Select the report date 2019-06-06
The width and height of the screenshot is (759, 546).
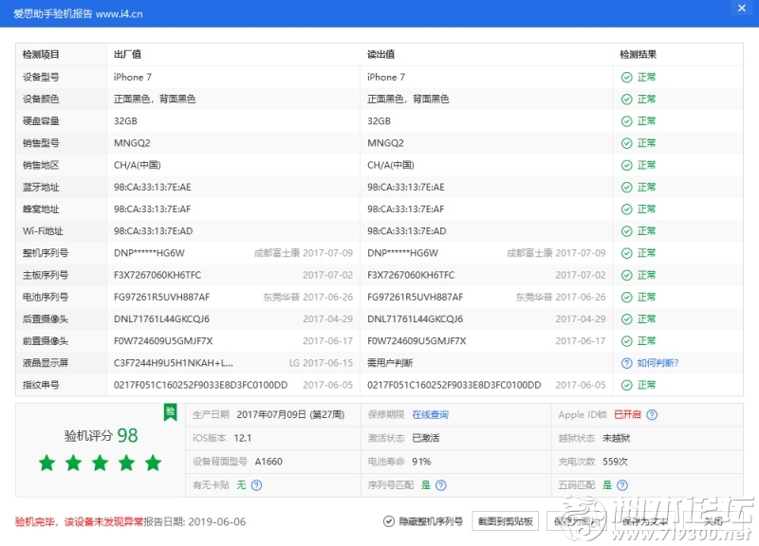pyautogui.click(x=217, y=521)
